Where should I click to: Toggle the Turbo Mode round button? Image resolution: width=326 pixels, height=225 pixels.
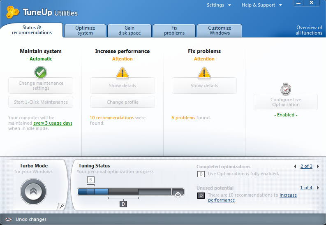click(x=33, y=192)
